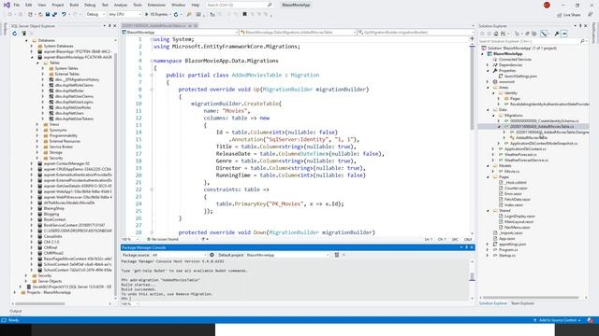Switch to the Team Explorer tab
This screenshot has width=599, height=336.
point(522,303)
